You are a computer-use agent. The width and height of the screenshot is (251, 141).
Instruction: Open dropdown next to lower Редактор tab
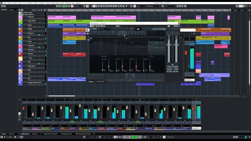(40, 134)
